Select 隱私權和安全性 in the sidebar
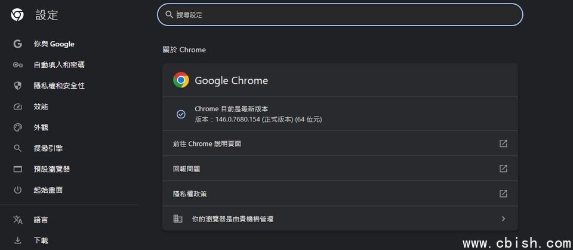 [59, 86]
